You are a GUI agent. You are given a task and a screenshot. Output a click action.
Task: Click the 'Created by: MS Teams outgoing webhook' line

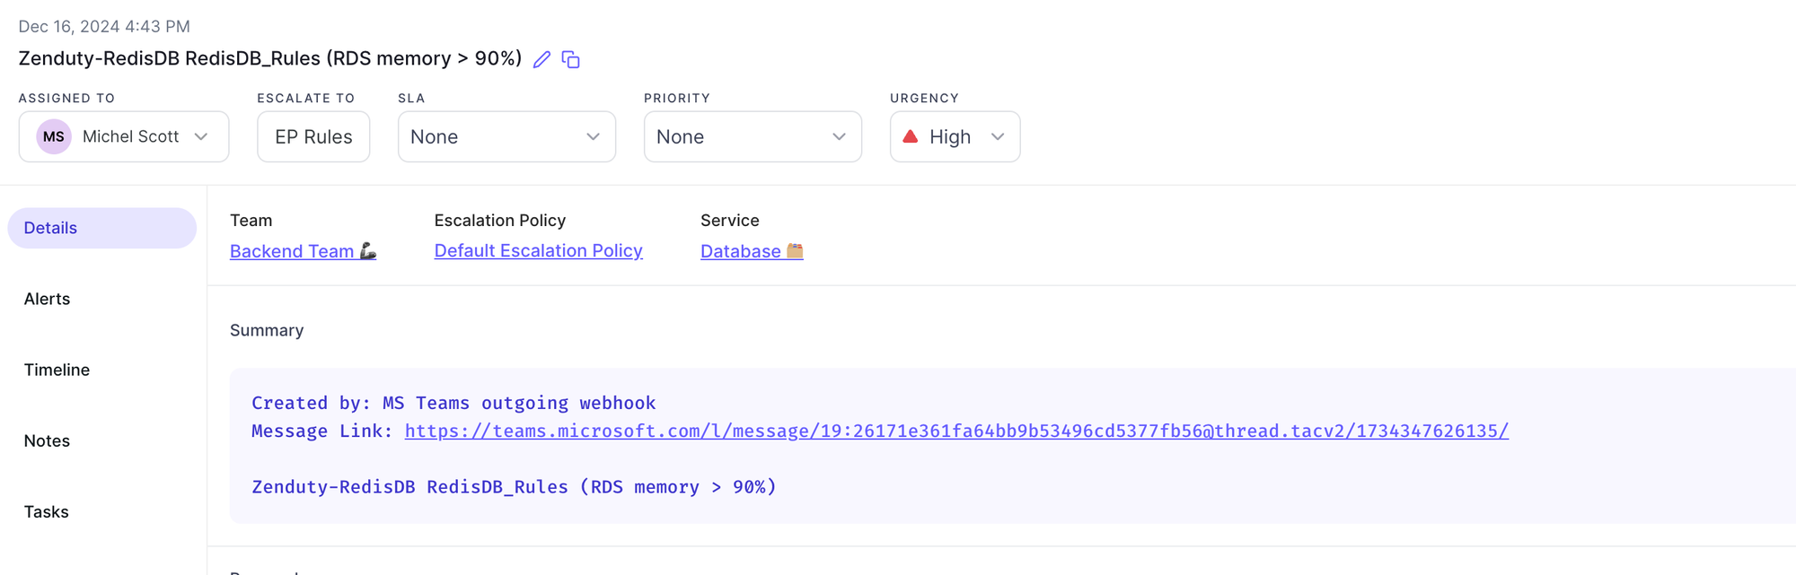pos(453,403)
